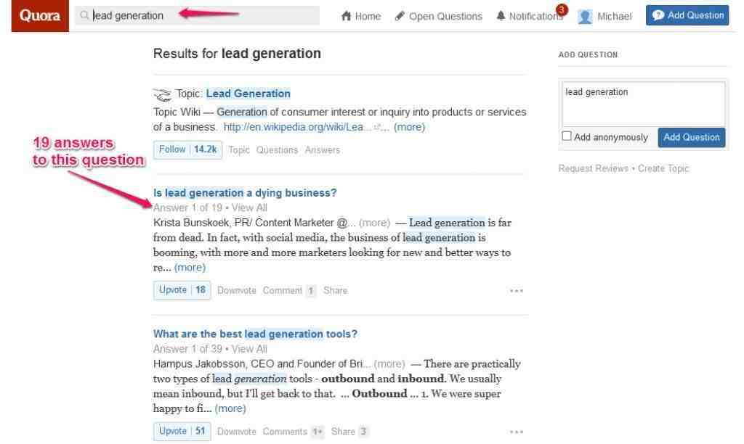Click the Lead Generation topic icon
This screenshot has width=744, height=444.
click(162, 95)
